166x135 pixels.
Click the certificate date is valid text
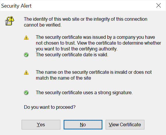[x=72, y=55]
